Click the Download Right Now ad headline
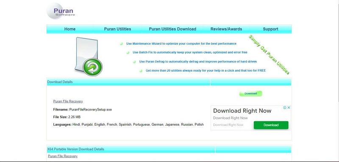 click(242, 111)
